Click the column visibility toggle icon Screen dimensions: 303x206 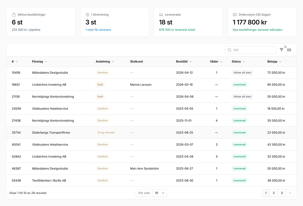[x=289, y=50]
